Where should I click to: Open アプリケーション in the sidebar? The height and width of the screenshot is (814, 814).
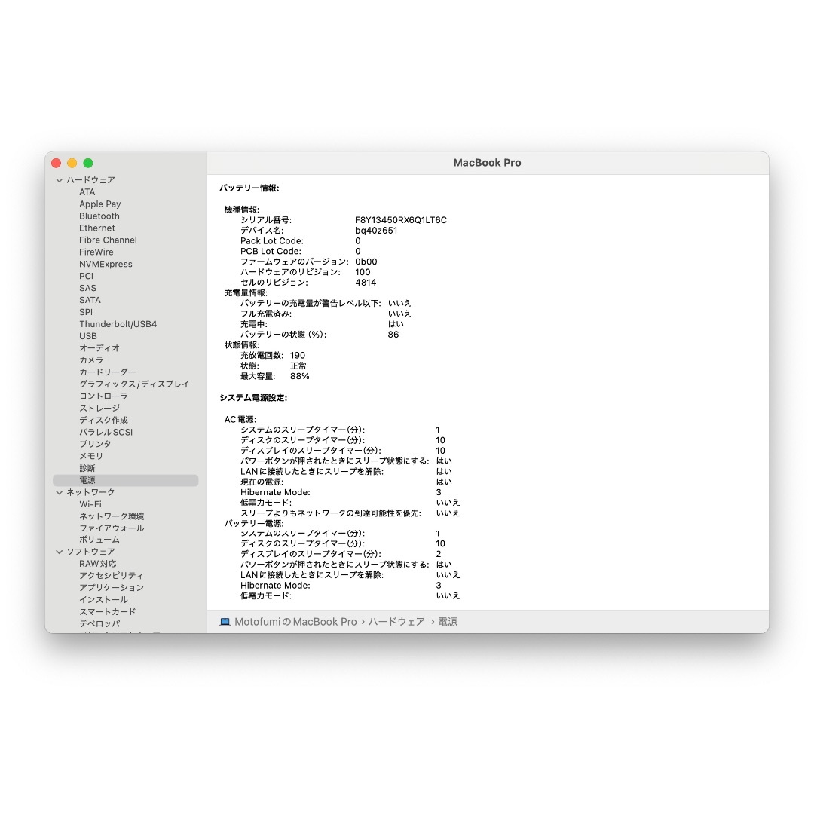click(112, 588)
